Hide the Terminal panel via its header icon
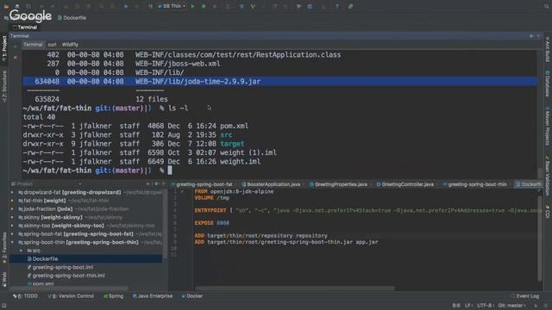 point(538,36)
